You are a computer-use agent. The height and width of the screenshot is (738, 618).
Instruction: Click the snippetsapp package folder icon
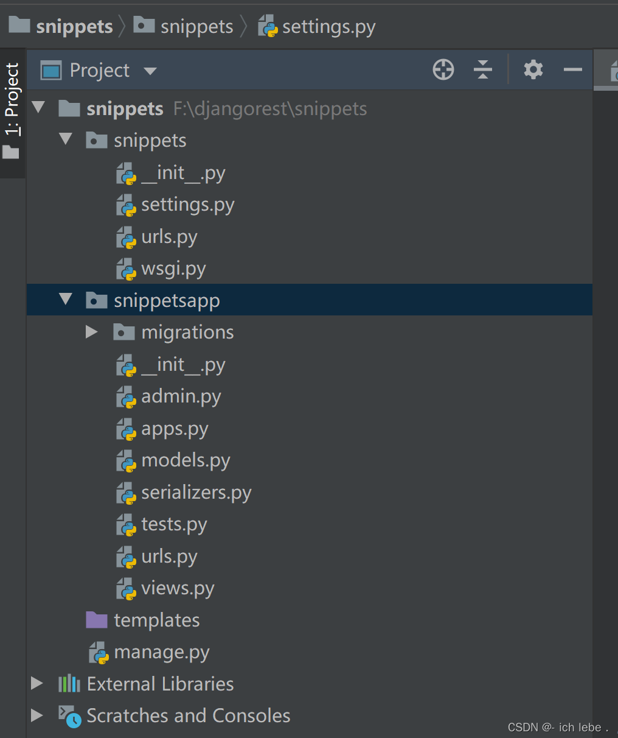pyautogui.click(x=97, y=299)
